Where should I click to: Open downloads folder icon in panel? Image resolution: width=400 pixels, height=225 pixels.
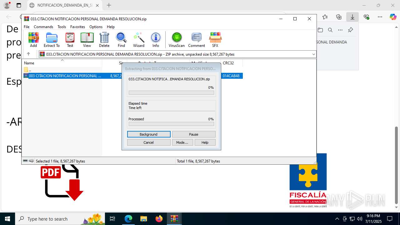[x=320, y=30]
